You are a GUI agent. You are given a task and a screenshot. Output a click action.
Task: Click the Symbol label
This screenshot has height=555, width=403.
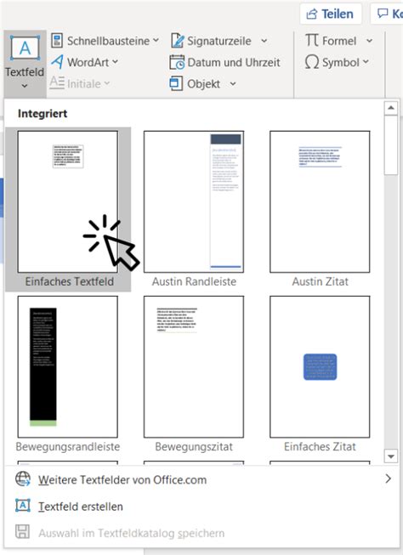341,62
